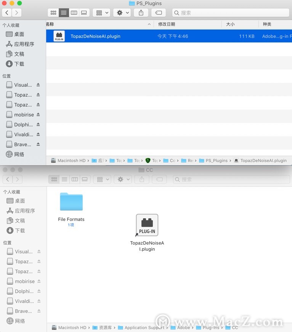Screen dimensions: 292x332
Task: Click Share button in CC window
Action: tap(142, 179)
